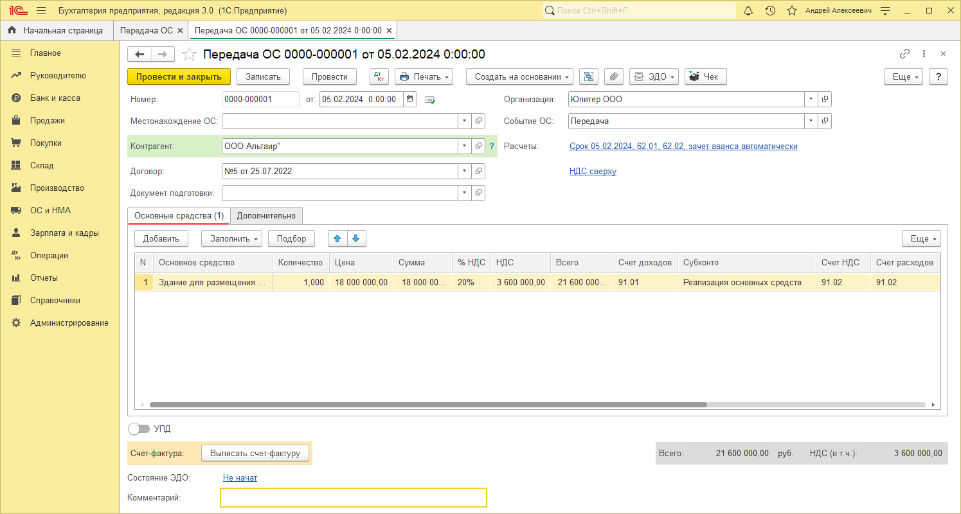
Task: Click Провести и закрыть button
Action: point(179,76)
